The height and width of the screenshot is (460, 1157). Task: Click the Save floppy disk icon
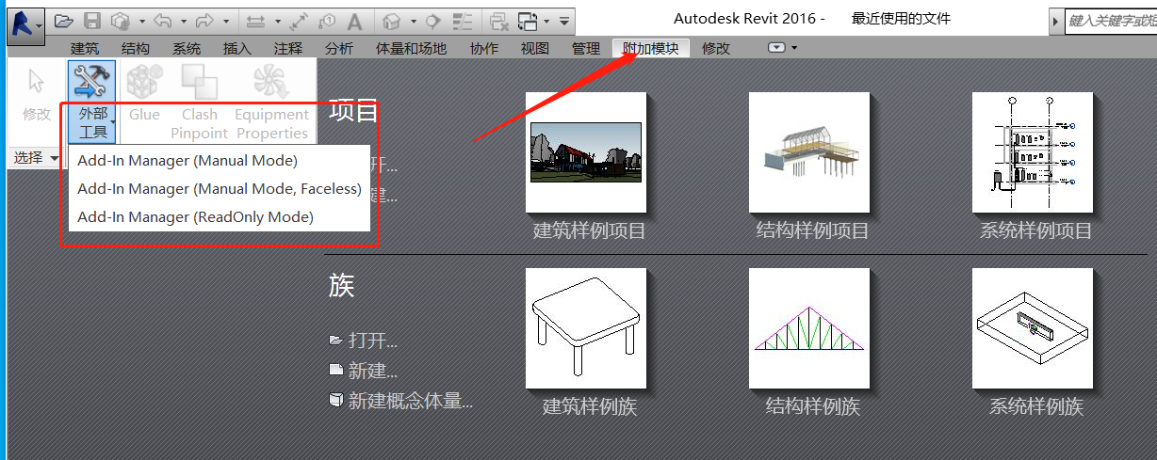pyautogui.click(x=92, y=21)
